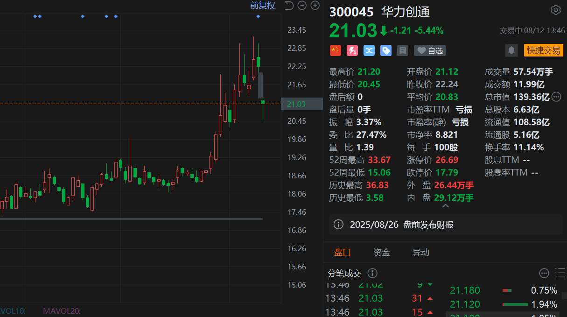Open the ellipsis menu in the 分笔成交 header
This screenshot has width=567, height=317.
click(544, 273)
